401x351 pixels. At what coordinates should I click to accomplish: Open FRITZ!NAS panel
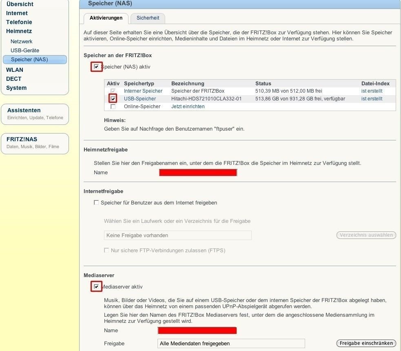pyautogui.click(x=35, y=143)
